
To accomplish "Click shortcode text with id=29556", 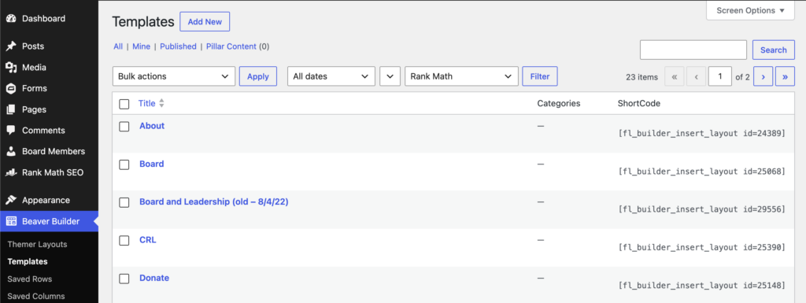I will click(701, 209).
